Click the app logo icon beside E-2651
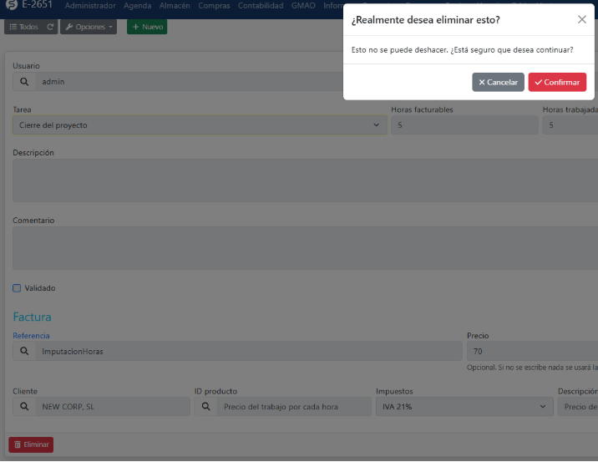 coord(12,6)
